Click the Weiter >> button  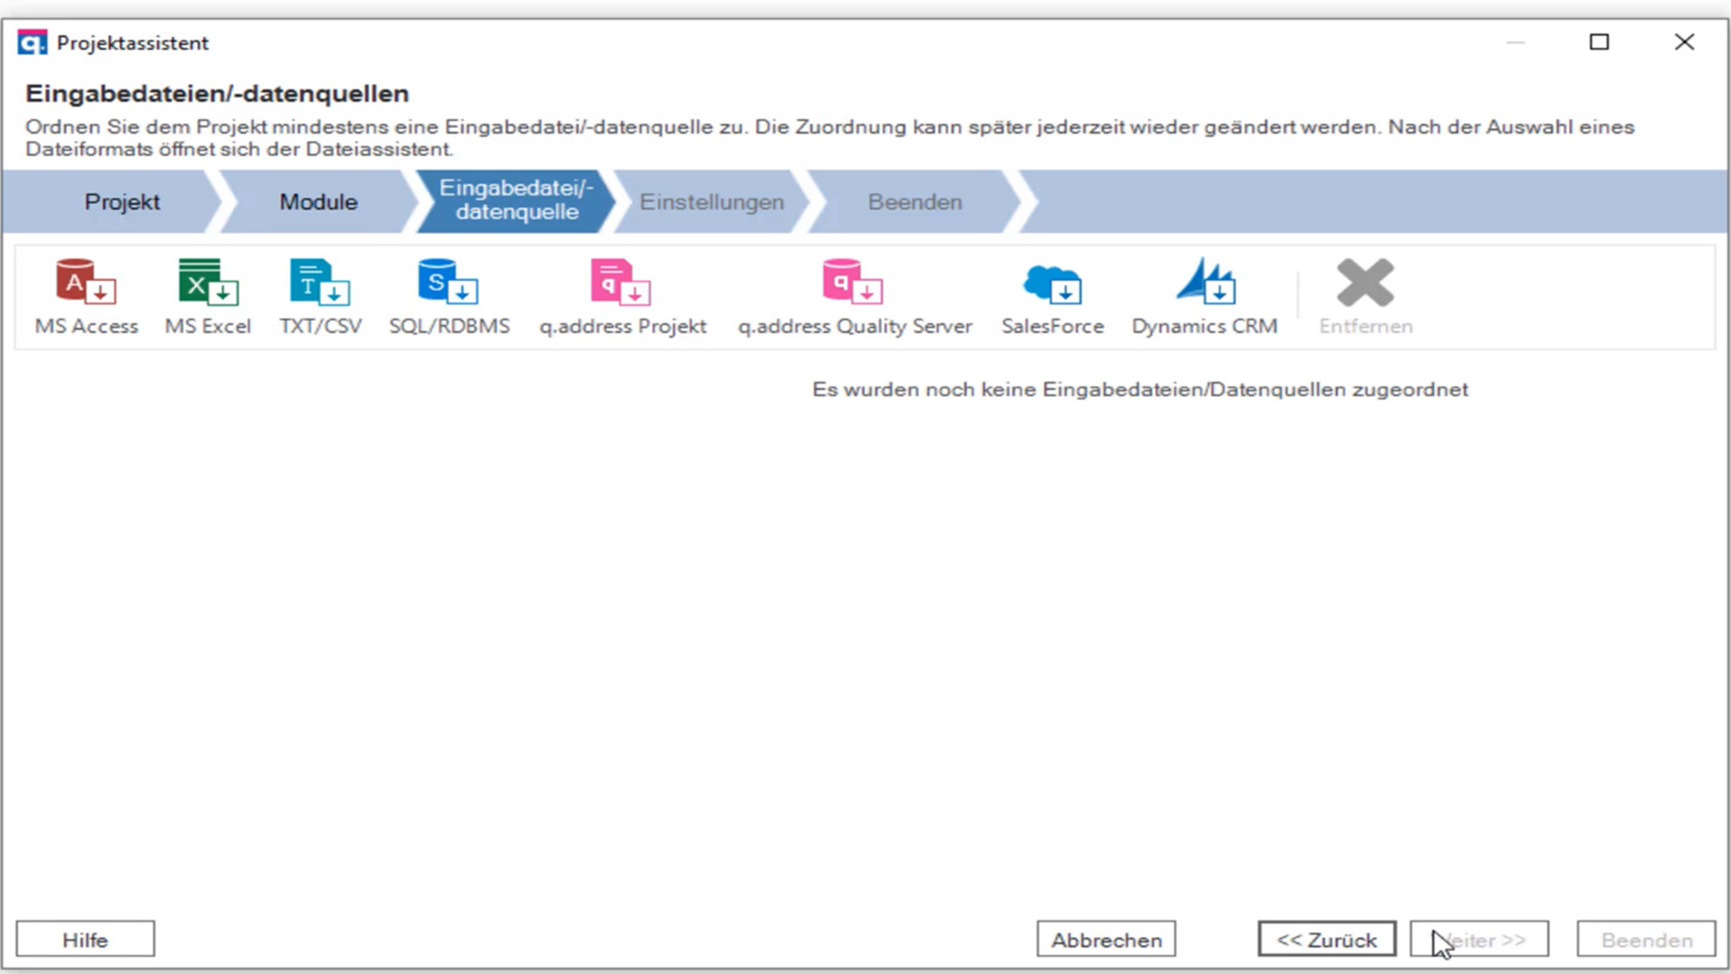[x=1479, y=940]
